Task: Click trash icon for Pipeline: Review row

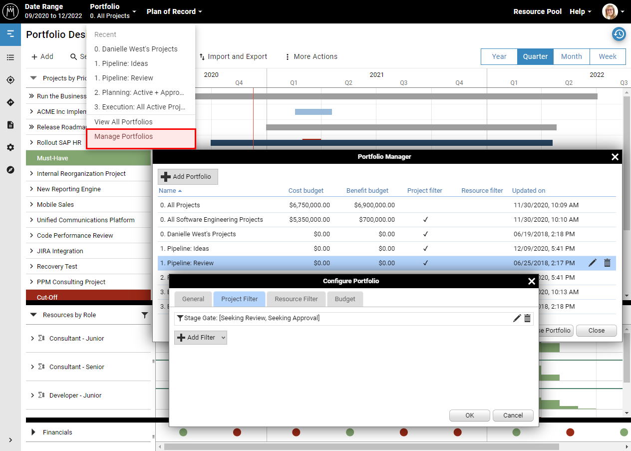Action: (607, 263)
